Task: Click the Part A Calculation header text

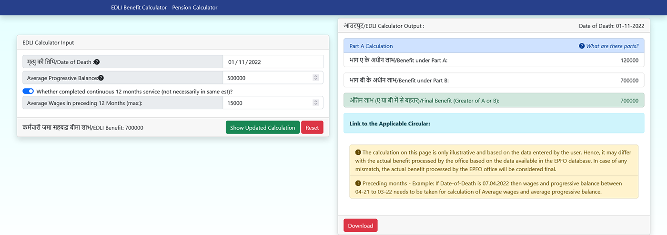Action: pyautogui.click(x=371, y=46)
